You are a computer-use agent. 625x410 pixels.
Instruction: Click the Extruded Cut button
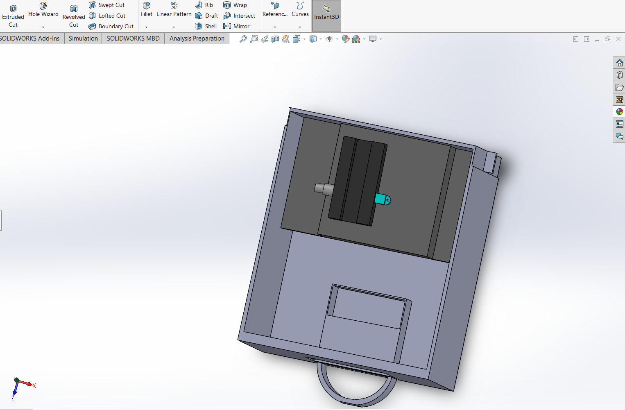pyautogui.click(x=13, y=16)
